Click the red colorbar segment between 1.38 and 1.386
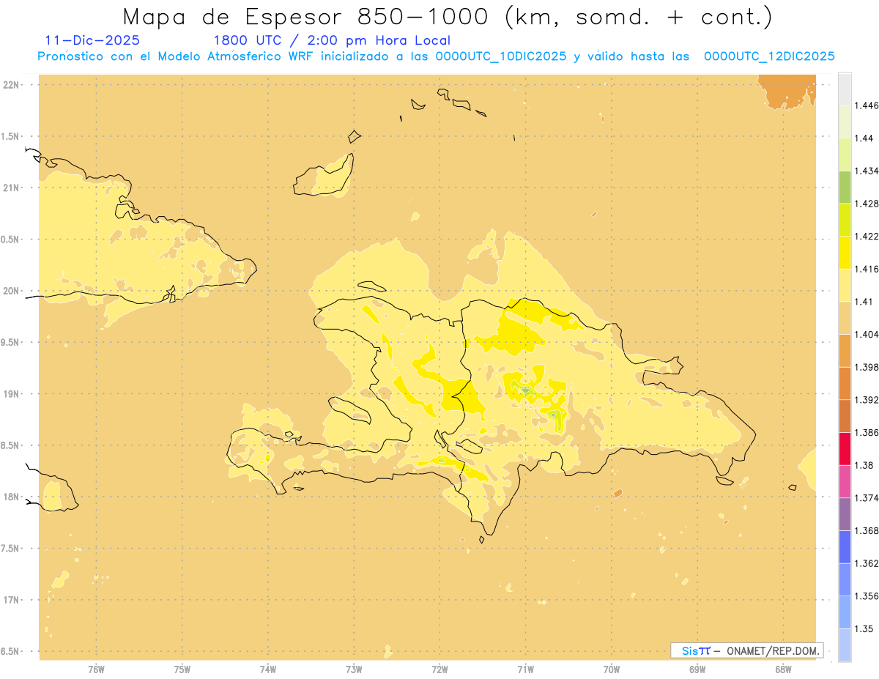This screenshot has height=679, width=879. click(845, 448)
